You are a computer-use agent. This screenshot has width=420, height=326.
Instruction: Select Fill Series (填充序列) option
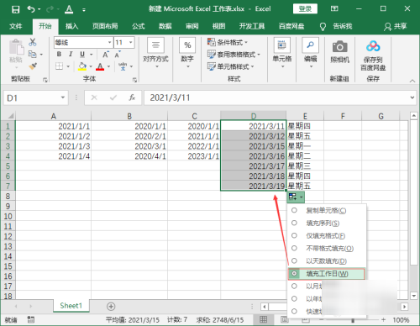click(x=327, y=223)
